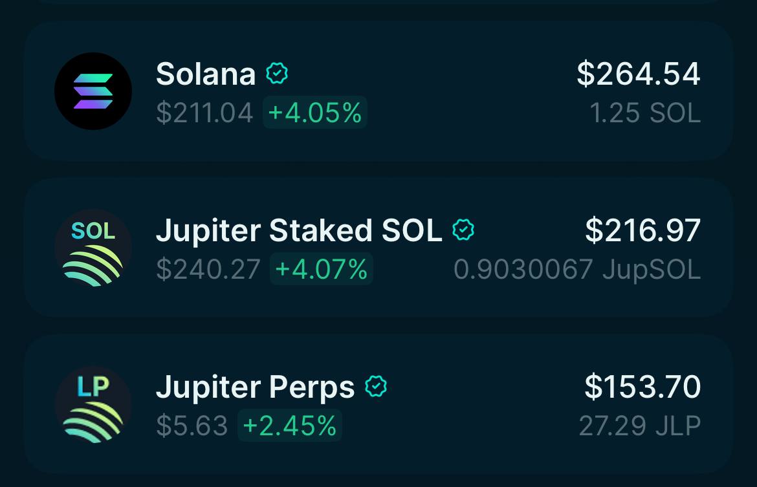Click the $5.63 JLP token price
This screenshot has width=757, height=487.
pos(192,426)
